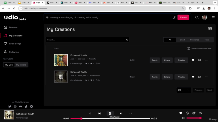Viewport: 218px width, 122px height.
Task: Click the lightning bolt prompt icon
Action: click(47, 17)
